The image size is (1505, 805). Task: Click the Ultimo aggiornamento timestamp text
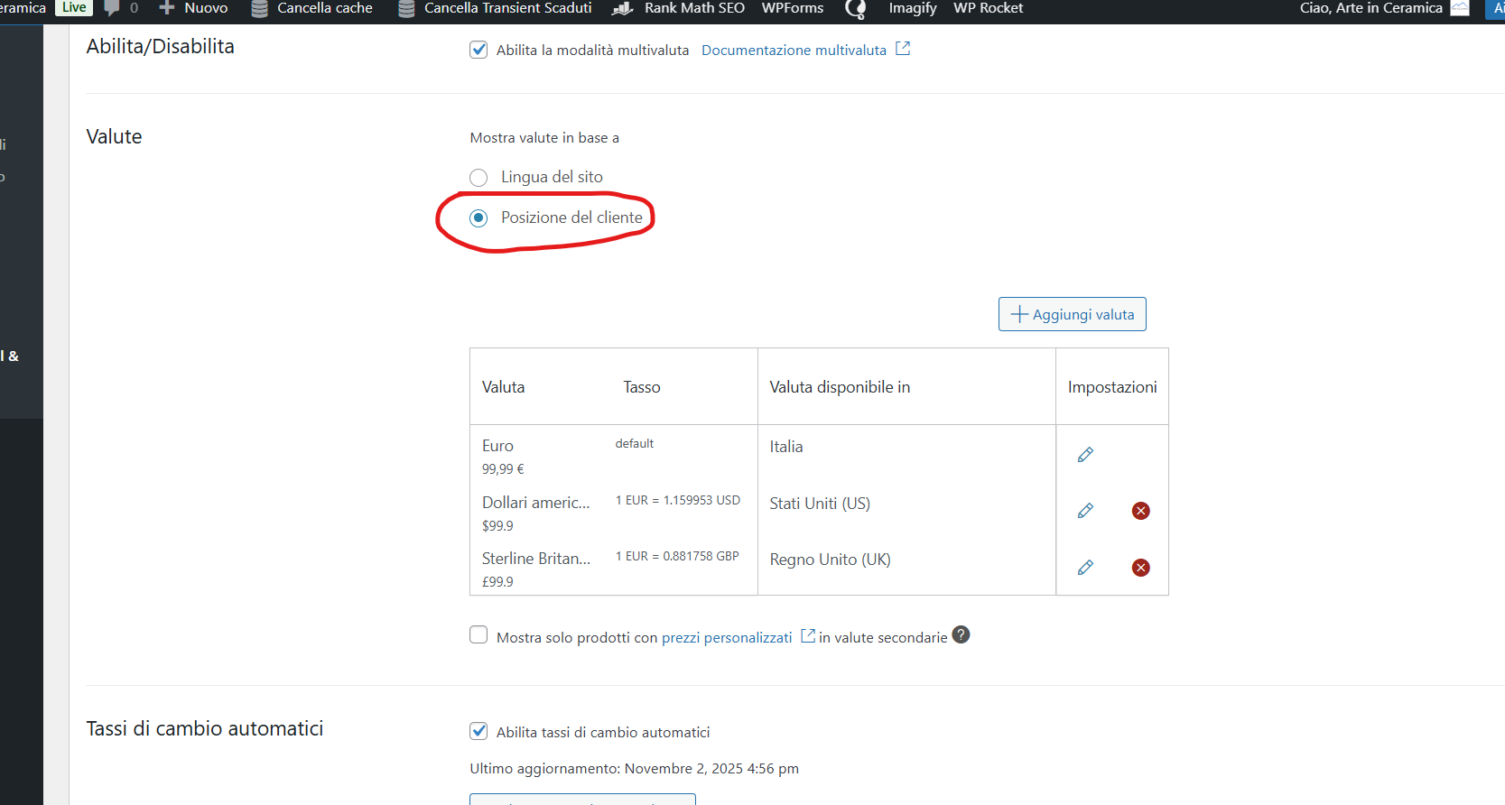[x=635, y=769]
